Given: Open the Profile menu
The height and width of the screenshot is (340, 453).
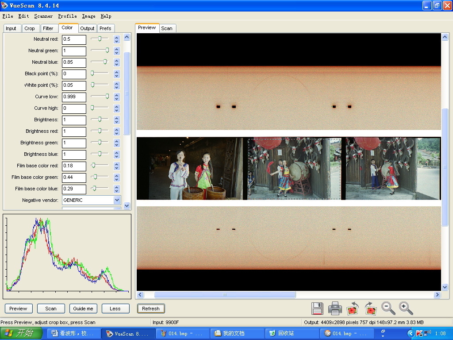Looking at the screenshot, I should click(67, 16).
